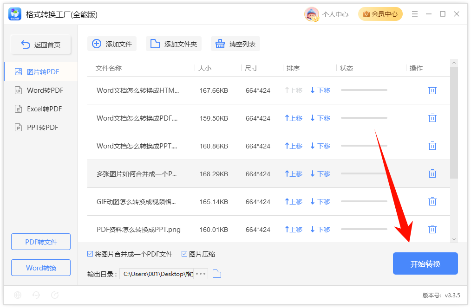471x308 pixels.
Task: Remove GIF动图怎么转换成视频格 file with trash icon
Action: 432,201
